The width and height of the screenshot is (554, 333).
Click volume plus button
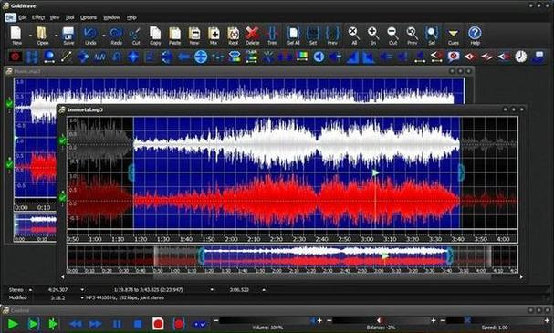tap(319, 320)
